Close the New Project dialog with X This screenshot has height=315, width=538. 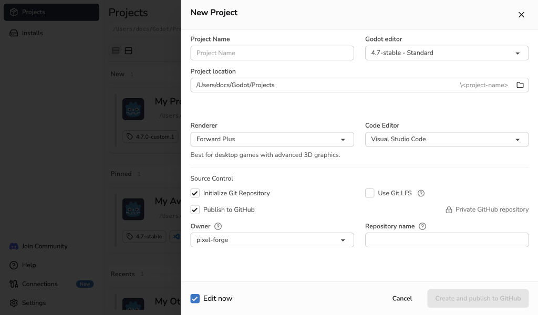(x=521, y=15)
